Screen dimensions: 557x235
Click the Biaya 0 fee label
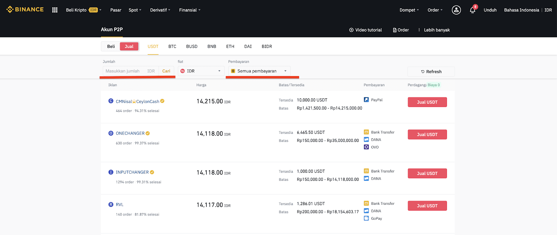[x=433, y=85]
